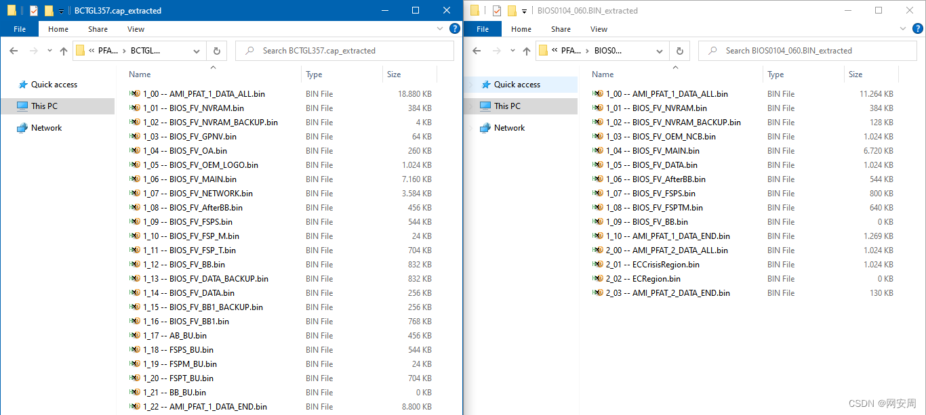Open Customize Quick Access Toolbar dropdown, BIOS0104_060 window
Image resolution: width=926 pixels, height=415 pixels.
click(x=524, y=11)
